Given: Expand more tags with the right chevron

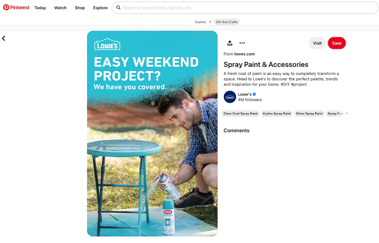Looking at the screenshot, I should click(x=347, y=113).
